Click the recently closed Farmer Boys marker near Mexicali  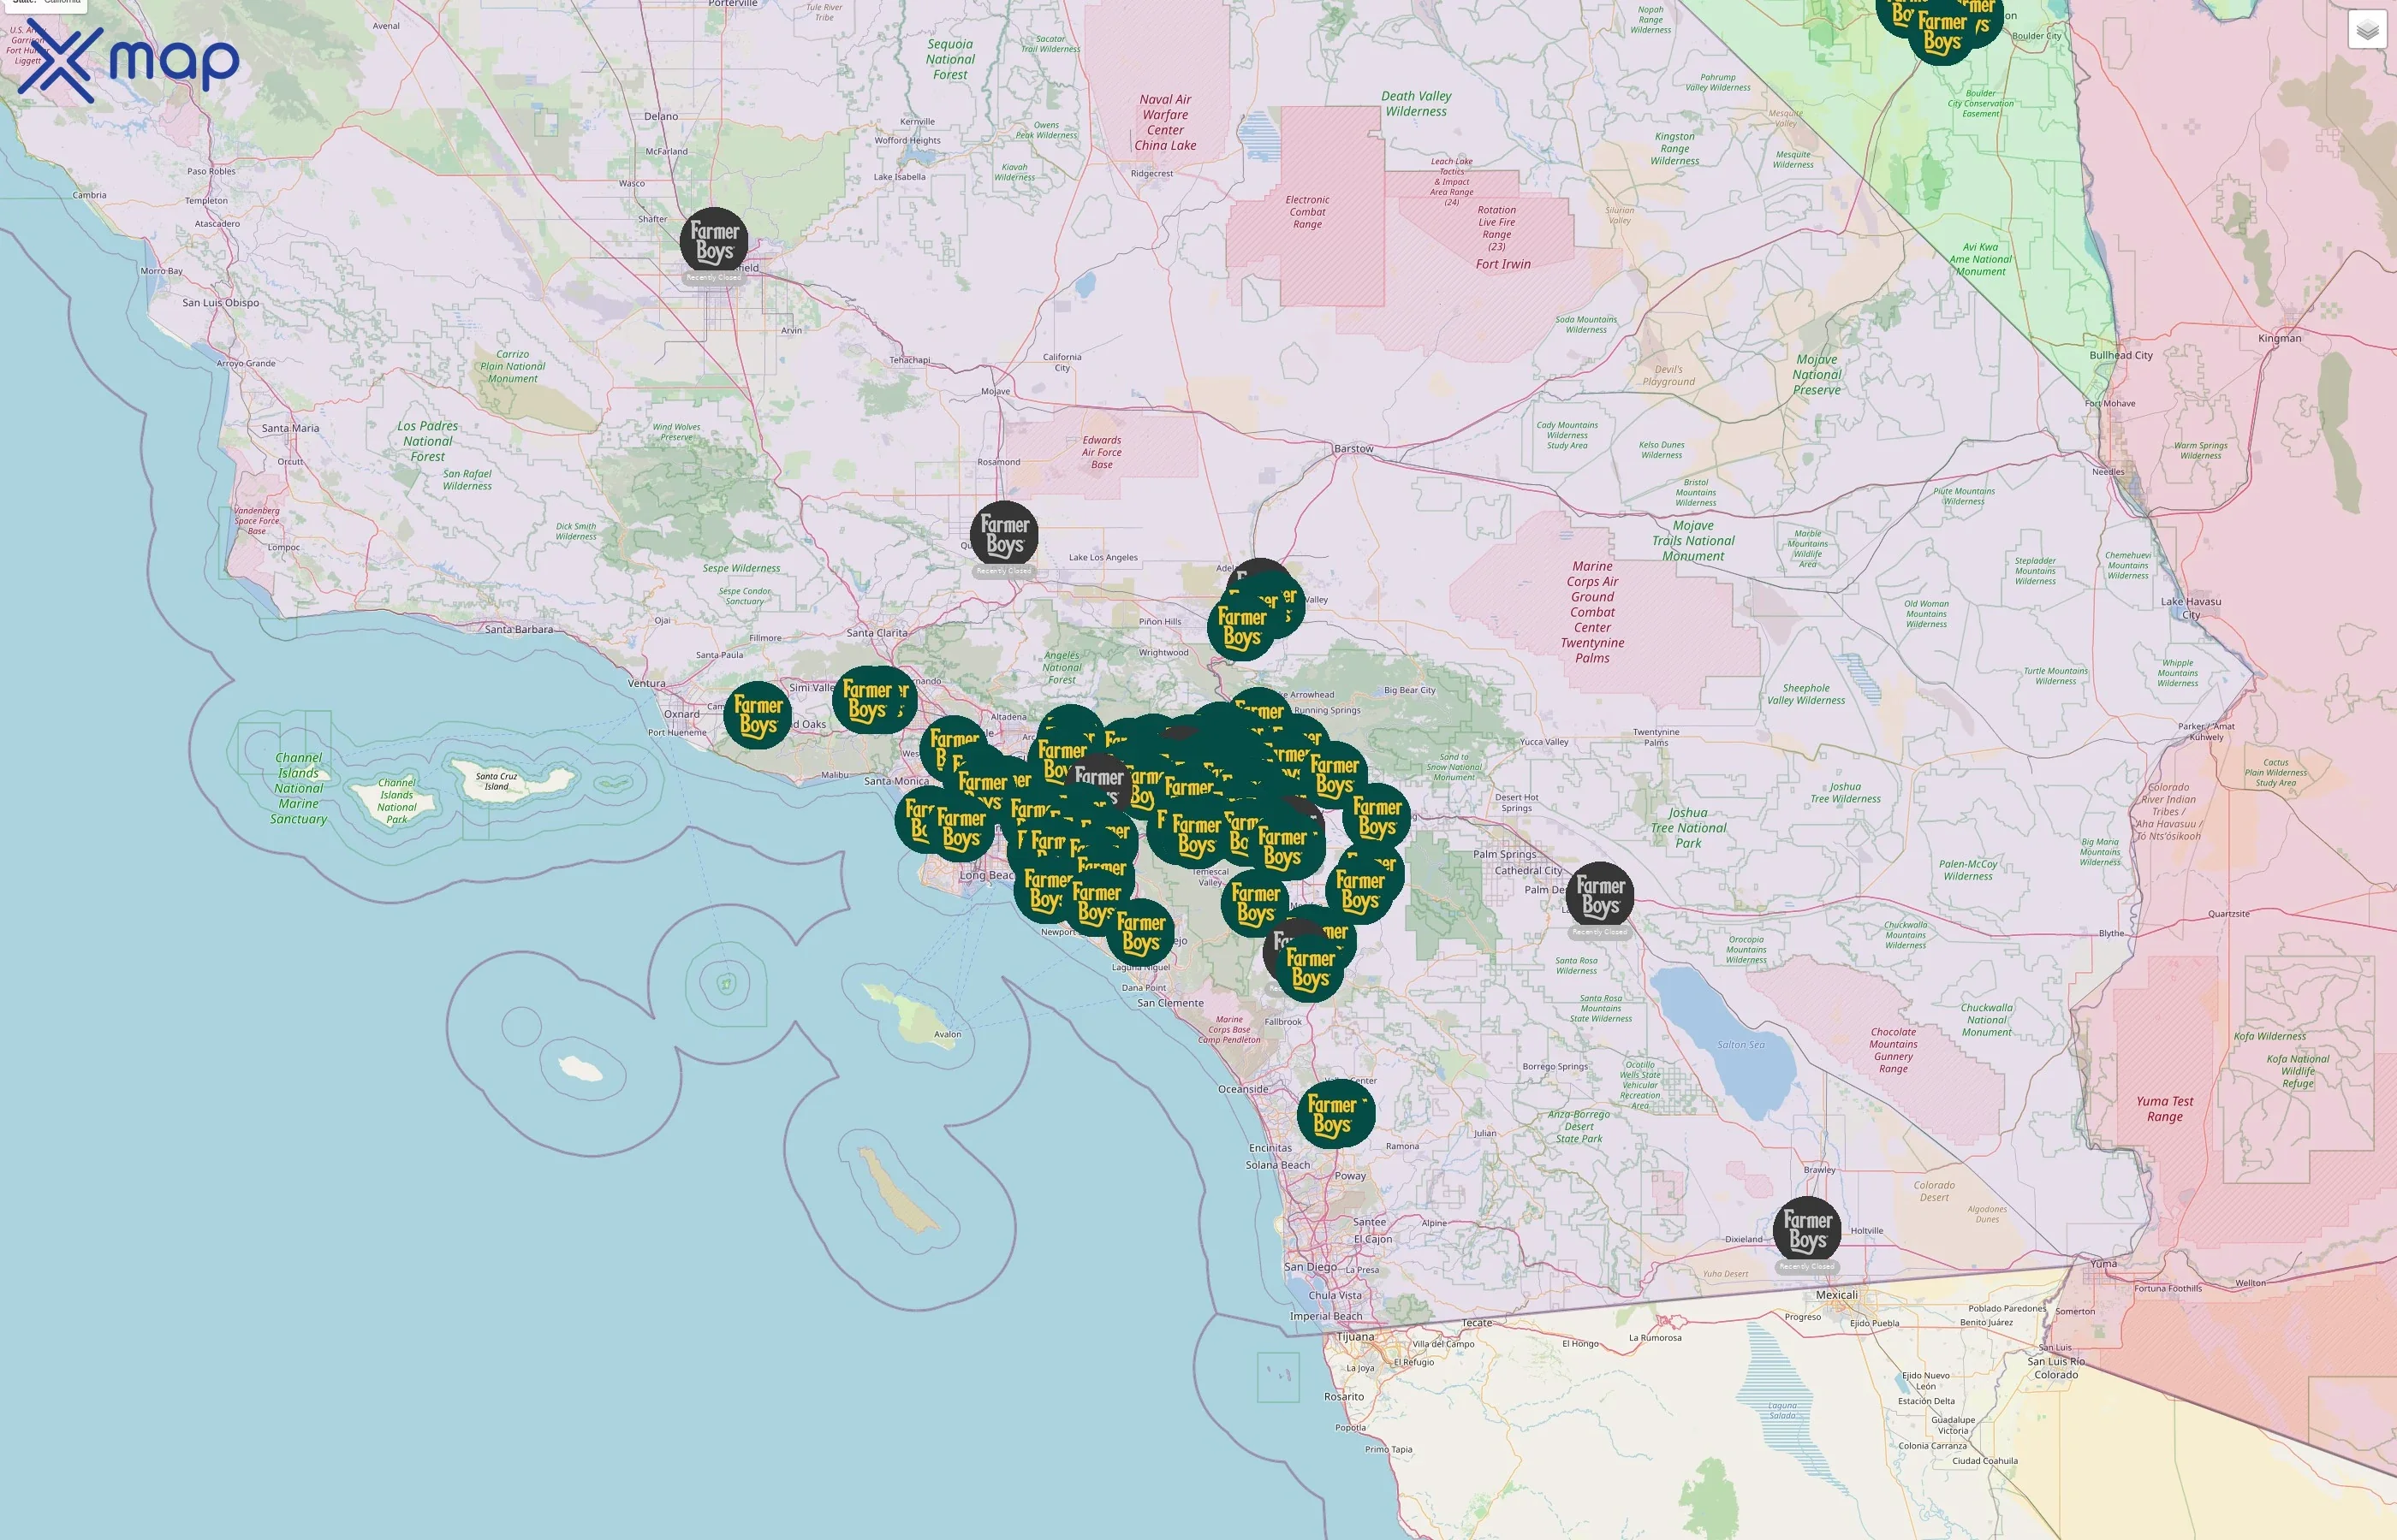pyautogui.click(x=1809, y=1230)
